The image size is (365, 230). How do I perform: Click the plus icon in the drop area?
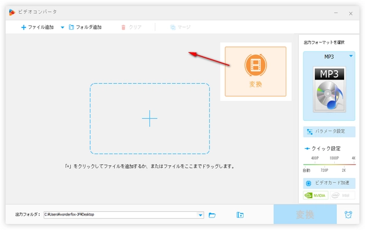click(150, 119)
